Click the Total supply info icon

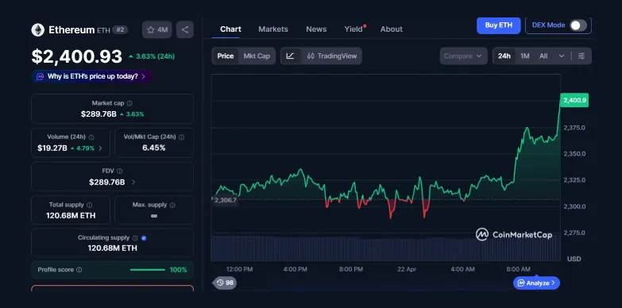tap(89, 205)
